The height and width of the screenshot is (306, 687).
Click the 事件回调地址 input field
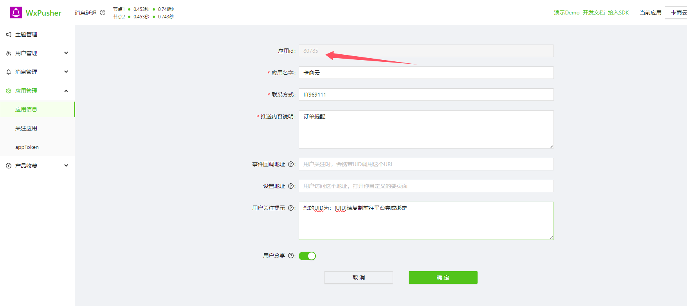426,164
